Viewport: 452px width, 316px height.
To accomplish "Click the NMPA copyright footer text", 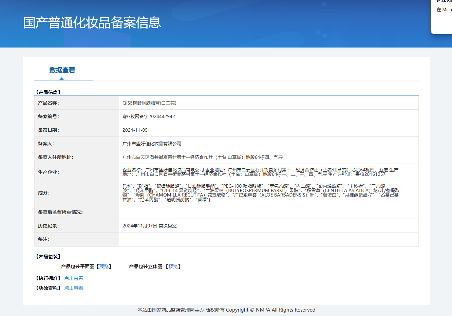I will [x=226, y=310].
